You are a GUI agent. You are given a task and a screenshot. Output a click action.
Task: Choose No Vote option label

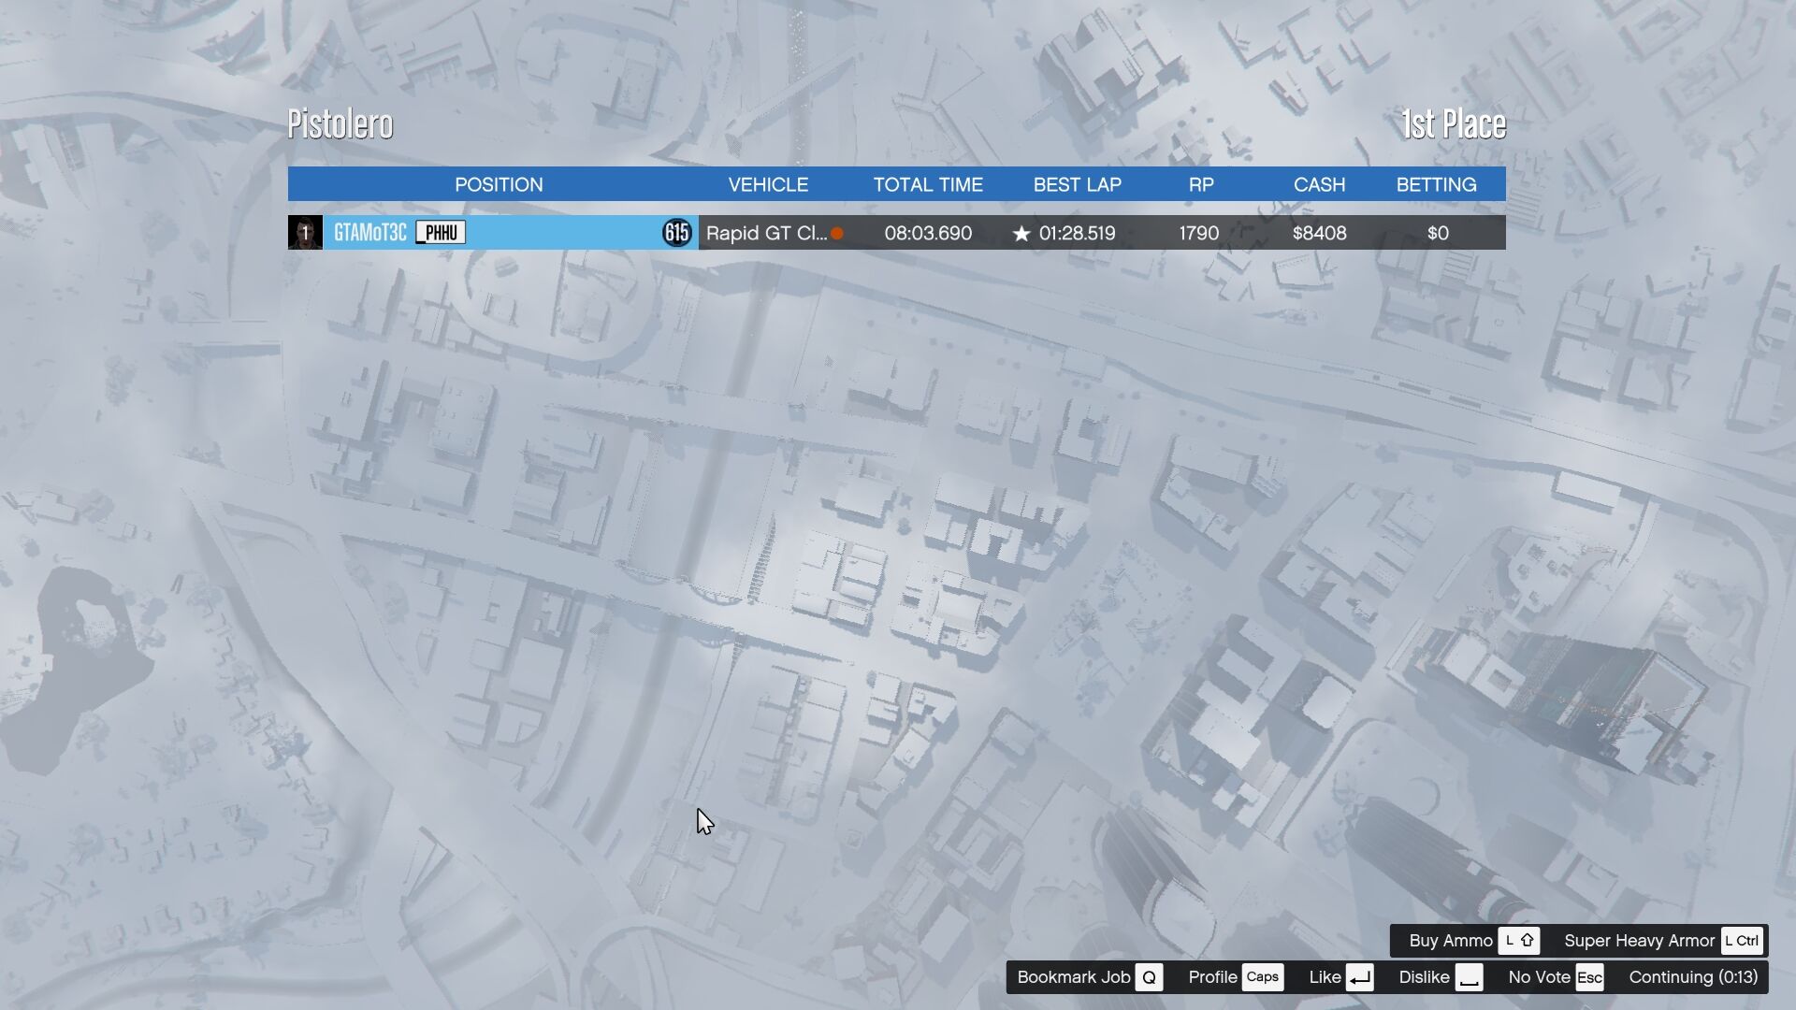[1539, 977]
